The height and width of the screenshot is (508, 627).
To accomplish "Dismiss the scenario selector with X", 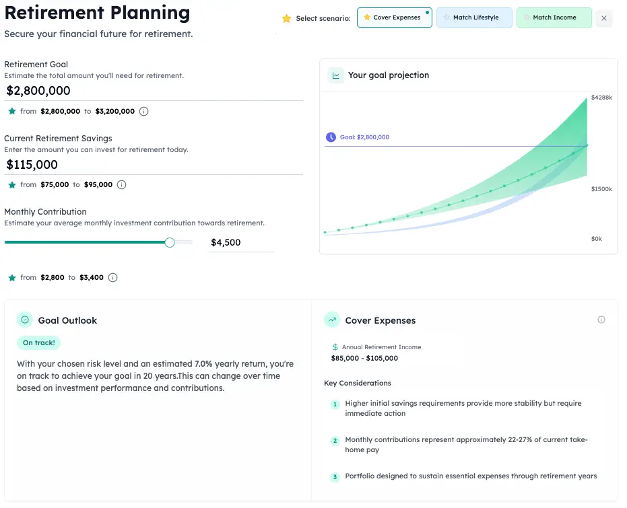I will coord(604,19).
